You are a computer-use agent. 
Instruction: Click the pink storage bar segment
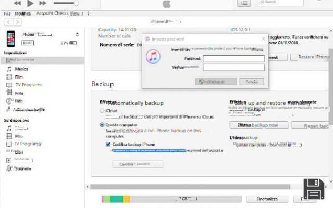(102, 199)
